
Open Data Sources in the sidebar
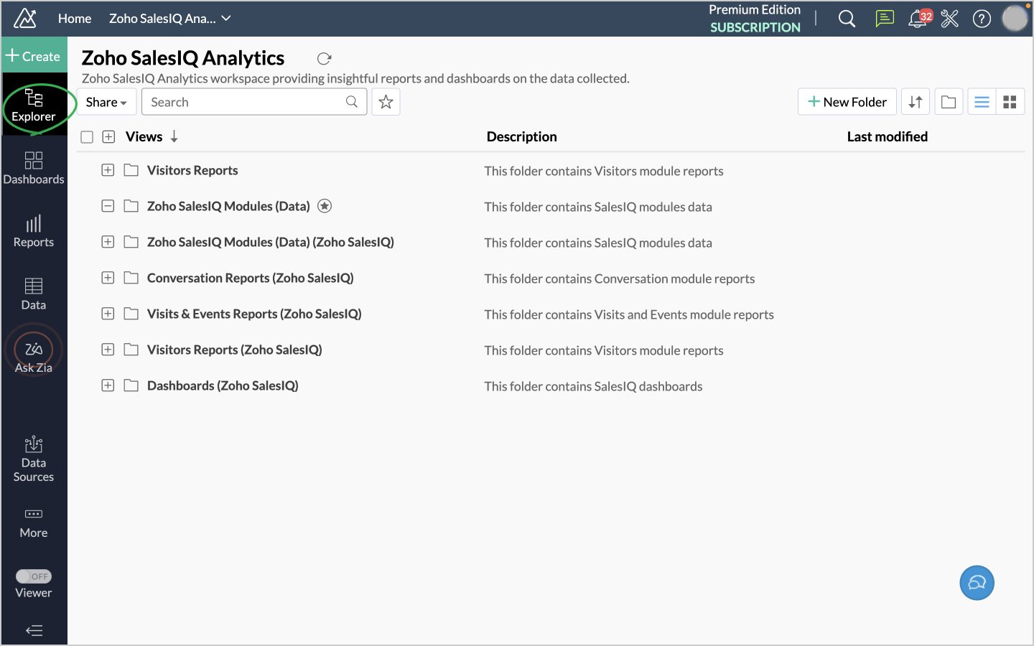34,459
